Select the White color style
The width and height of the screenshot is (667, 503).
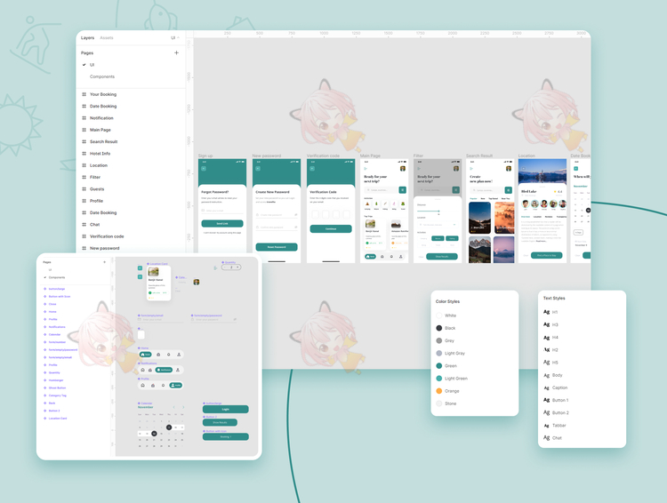446,315
